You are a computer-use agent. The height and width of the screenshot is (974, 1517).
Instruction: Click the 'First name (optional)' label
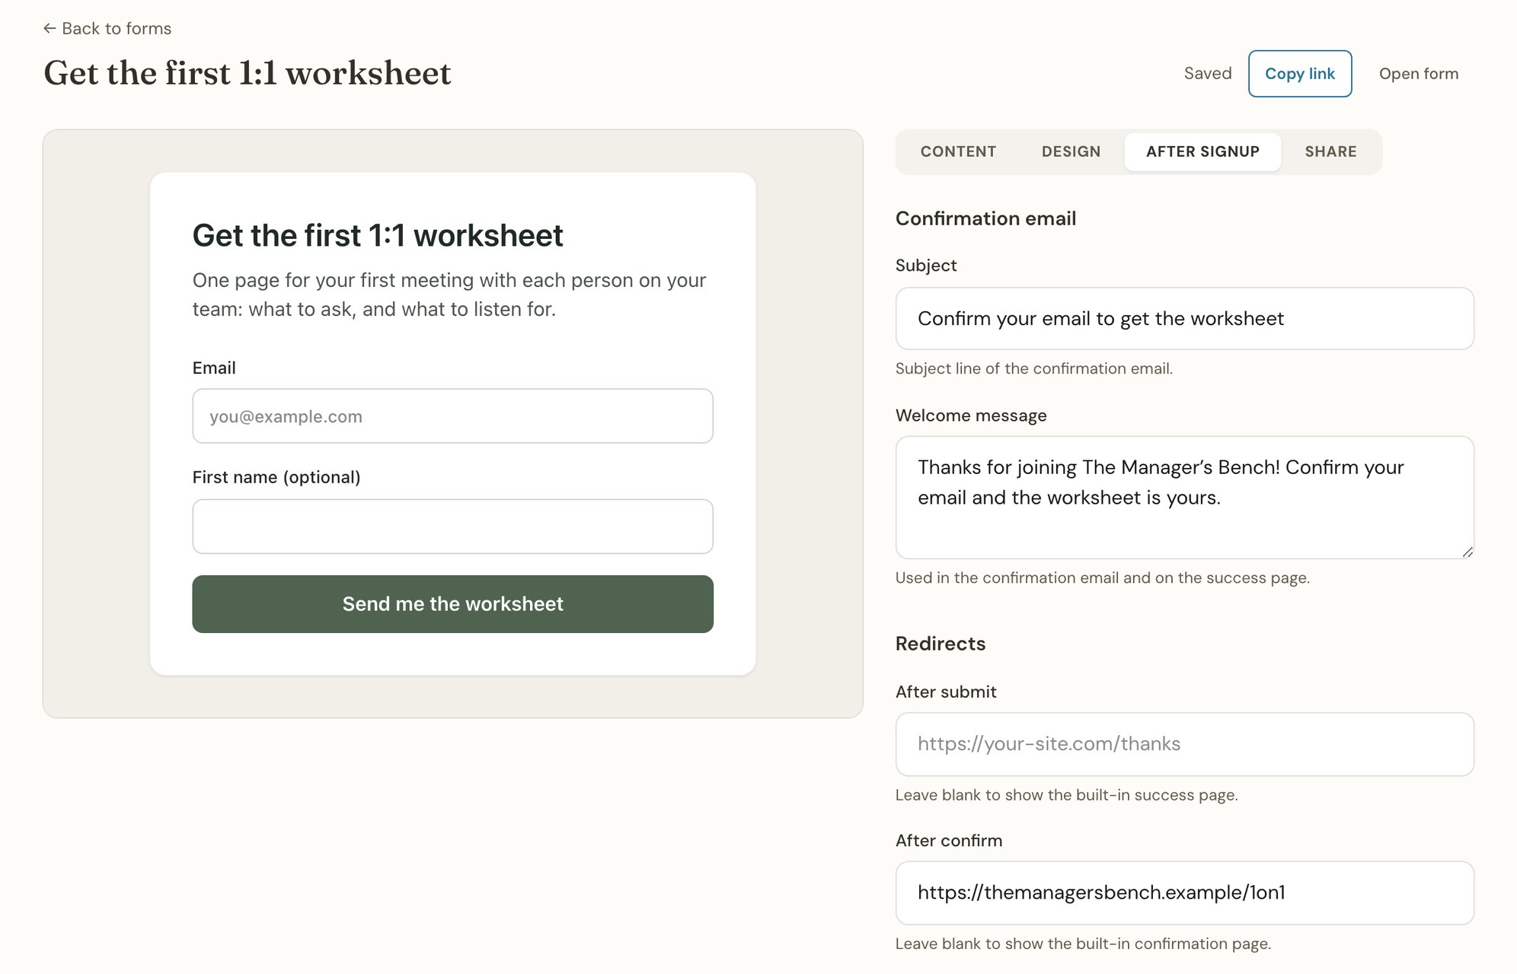point(276,477)
